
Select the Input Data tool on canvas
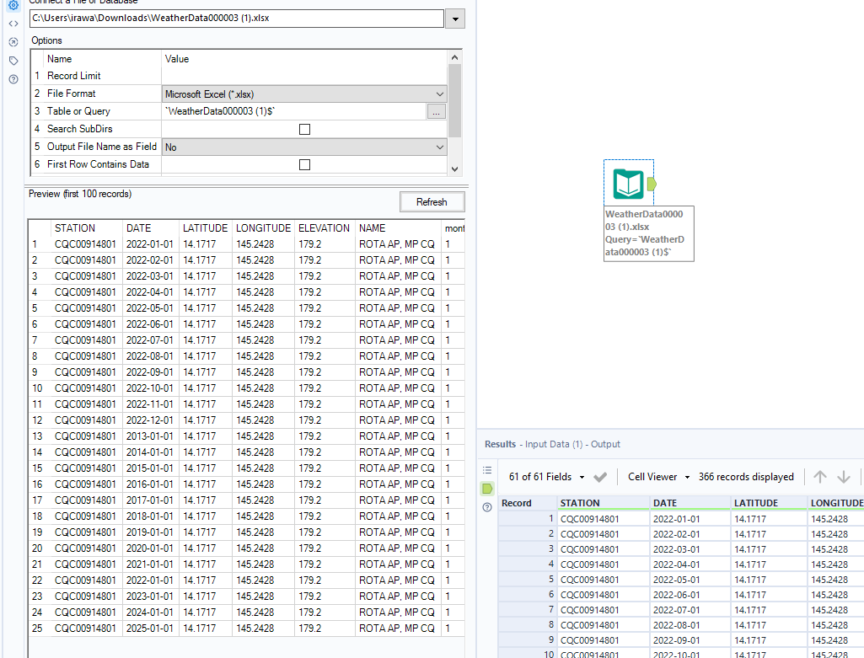(628, 183)
